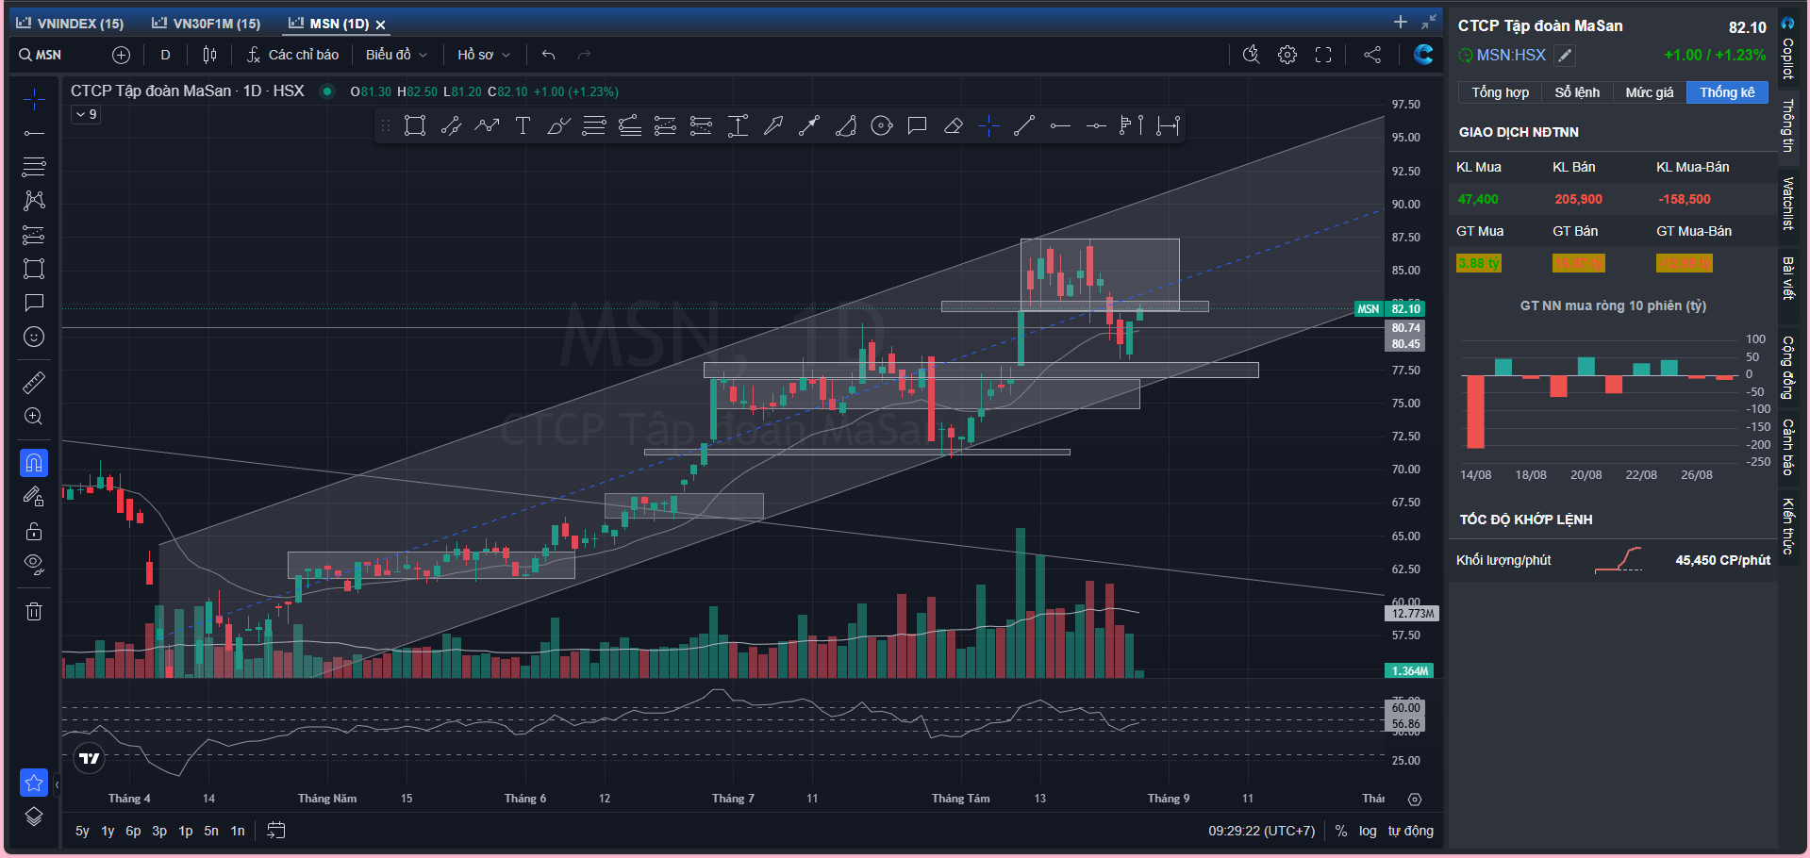
Task: Toggle percent scale on price axis
Action: [1341, 831]
